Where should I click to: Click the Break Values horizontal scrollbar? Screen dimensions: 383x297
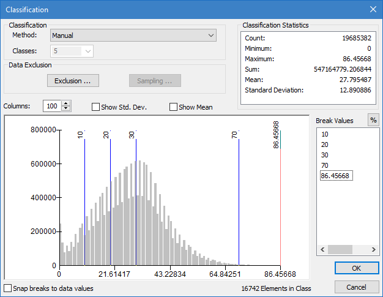tap(340, 250)
